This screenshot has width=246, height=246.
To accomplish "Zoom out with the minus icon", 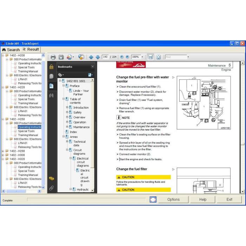I will click(x=122, y=57).
